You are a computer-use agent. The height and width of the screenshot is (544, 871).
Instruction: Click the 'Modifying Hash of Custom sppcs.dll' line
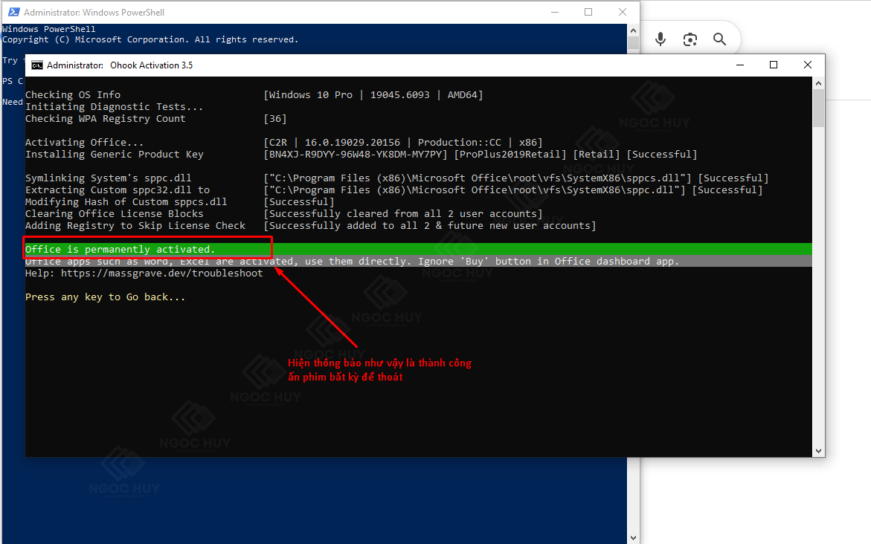click(126, 202)
